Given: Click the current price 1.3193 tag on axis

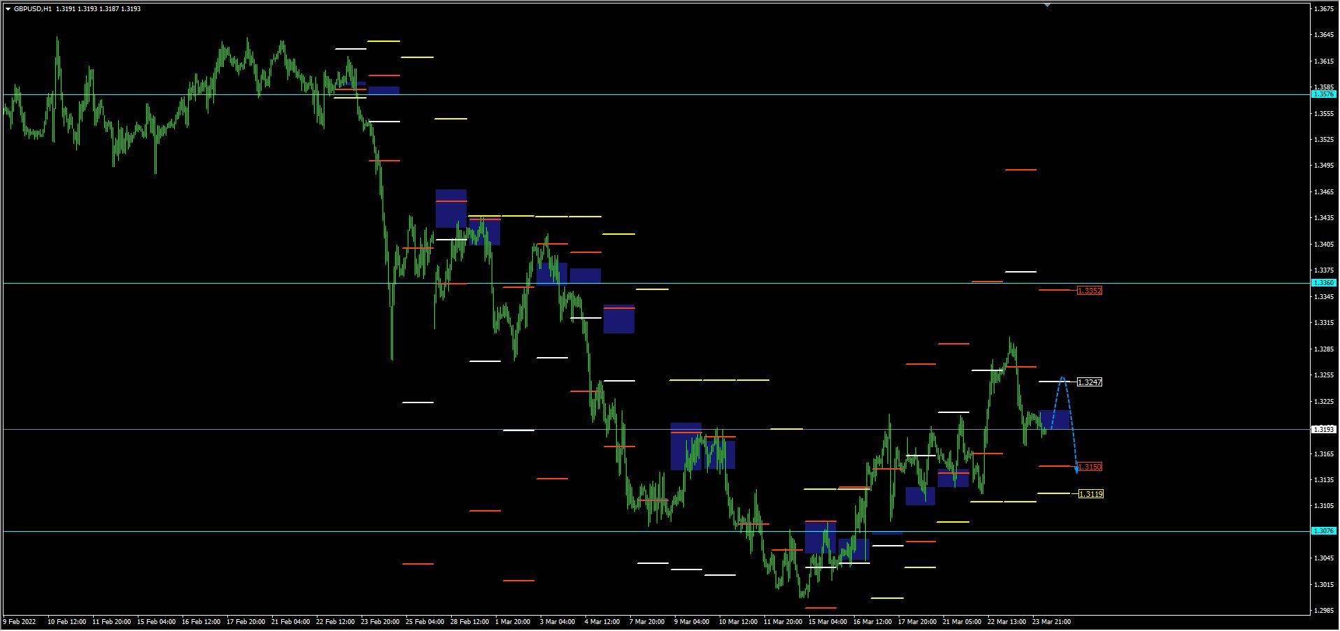Looking at the screenshot, I should pos(1323,429).
